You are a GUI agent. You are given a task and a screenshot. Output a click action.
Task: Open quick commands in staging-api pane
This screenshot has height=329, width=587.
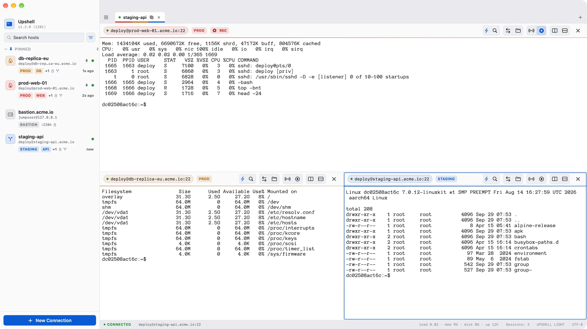pyautogui.click(x=486, y=179)
